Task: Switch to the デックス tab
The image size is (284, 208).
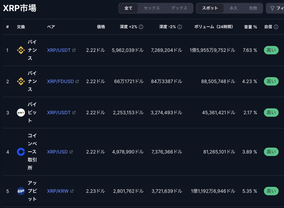Action: pos(179,8)
